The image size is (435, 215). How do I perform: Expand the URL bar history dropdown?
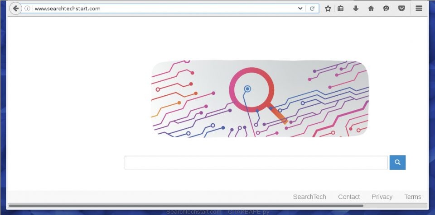pos(300,9)
